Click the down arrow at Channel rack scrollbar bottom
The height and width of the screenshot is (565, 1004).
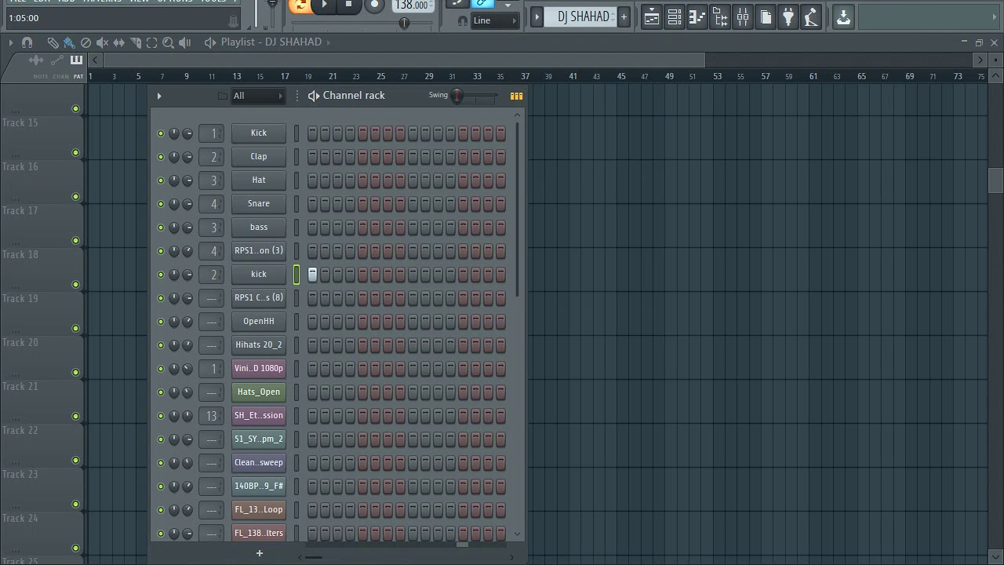click(517, 534)
